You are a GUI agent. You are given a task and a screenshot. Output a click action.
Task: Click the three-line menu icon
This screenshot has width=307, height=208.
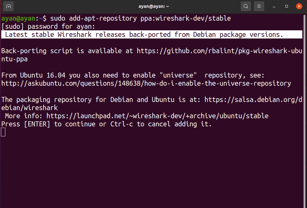[259, 6]
